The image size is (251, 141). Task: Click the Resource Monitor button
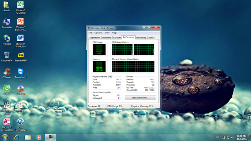pos(140,98)
